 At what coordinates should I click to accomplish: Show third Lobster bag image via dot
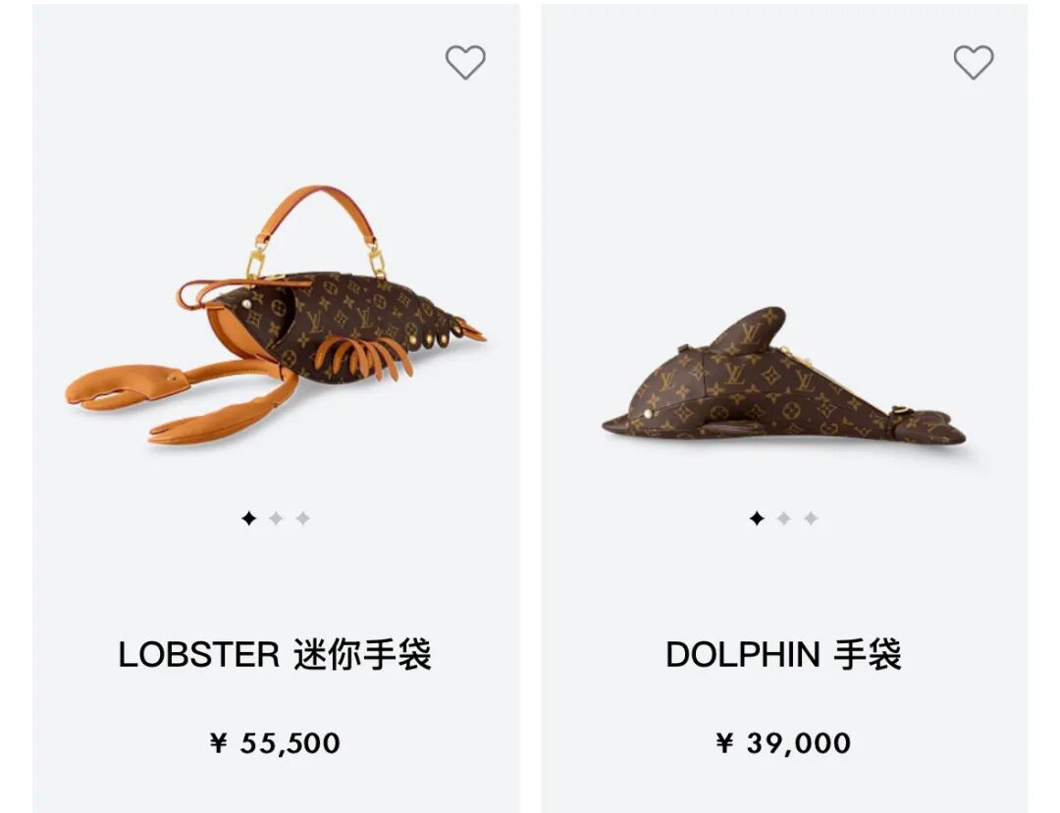pyautogui.click(x=303, y=519)
